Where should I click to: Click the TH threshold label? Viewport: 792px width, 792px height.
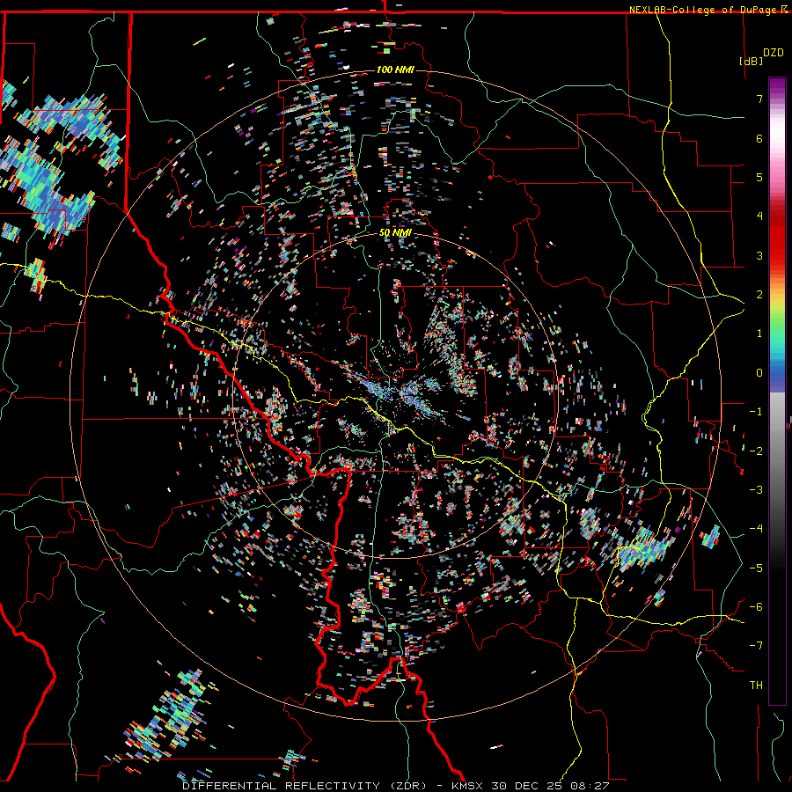[756, 686]
